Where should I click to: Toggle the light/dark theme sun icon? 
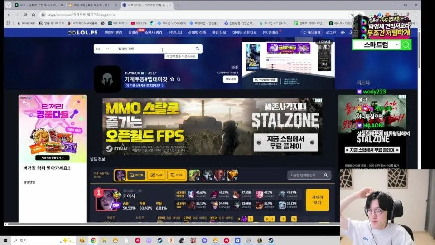click(343, 33)
